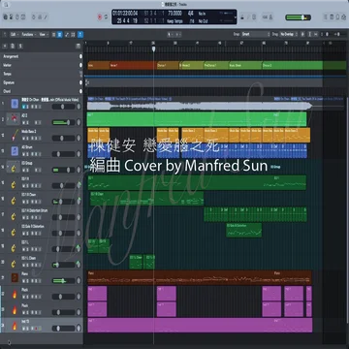Click the red record button in the transport
The image size is (349, 349).
pyautogui.click(x=100, y=16)
